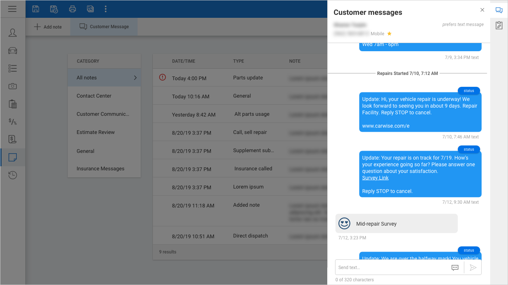508x285 pixels.
Task: Click the send arrow button
Action: coord(473,268)
